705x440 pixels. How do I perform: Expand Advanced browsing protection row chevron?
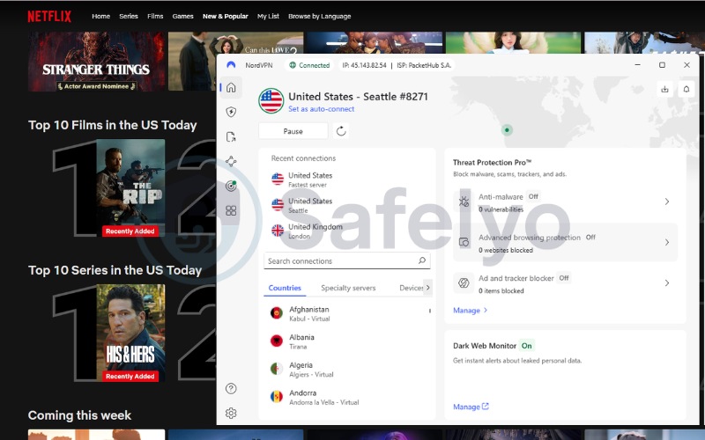tap(667, 243)
